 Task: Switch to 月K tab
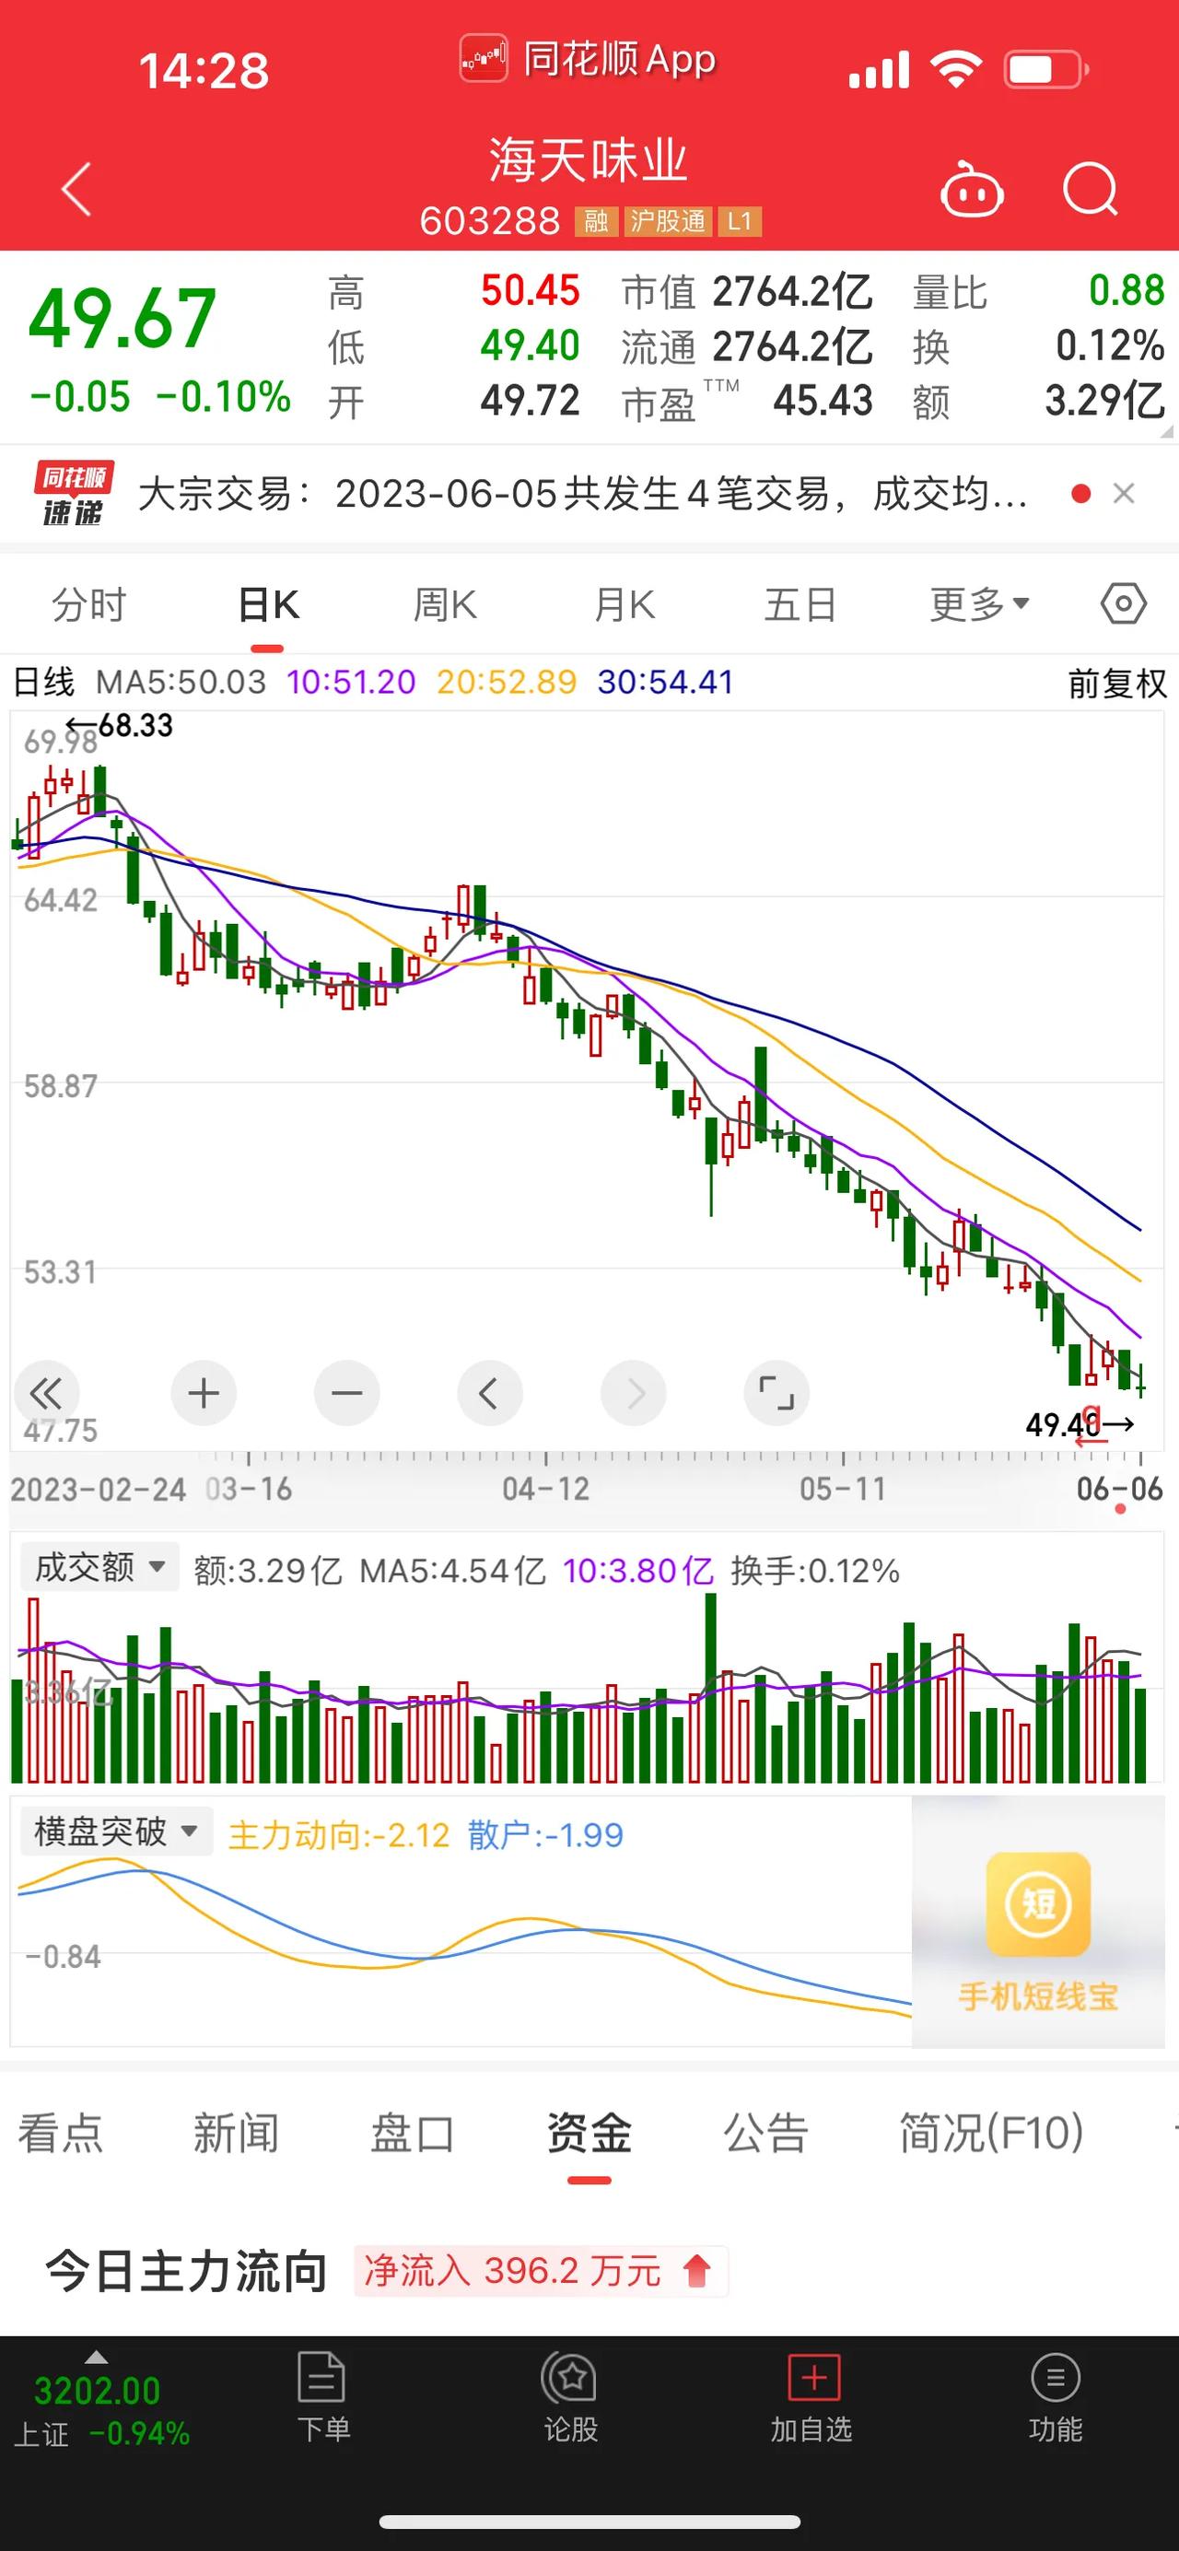point(624,604)
